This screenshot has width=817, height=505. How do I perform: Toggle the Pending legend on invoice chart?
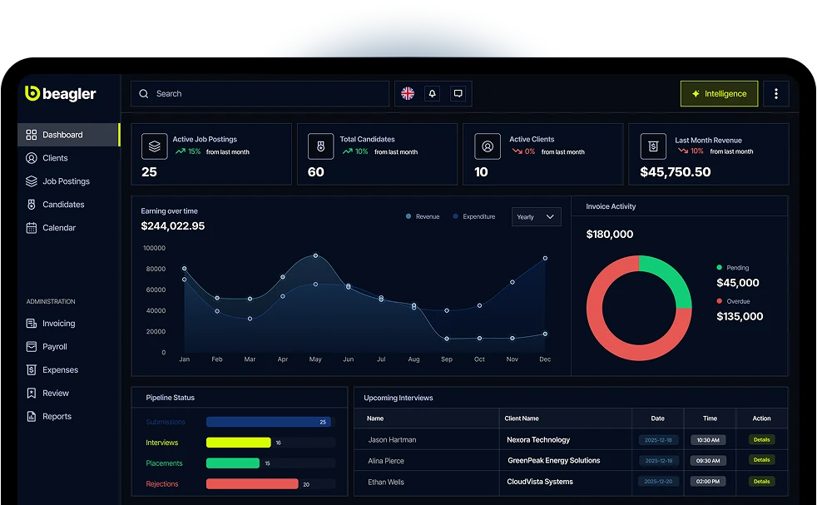[733, 268]
